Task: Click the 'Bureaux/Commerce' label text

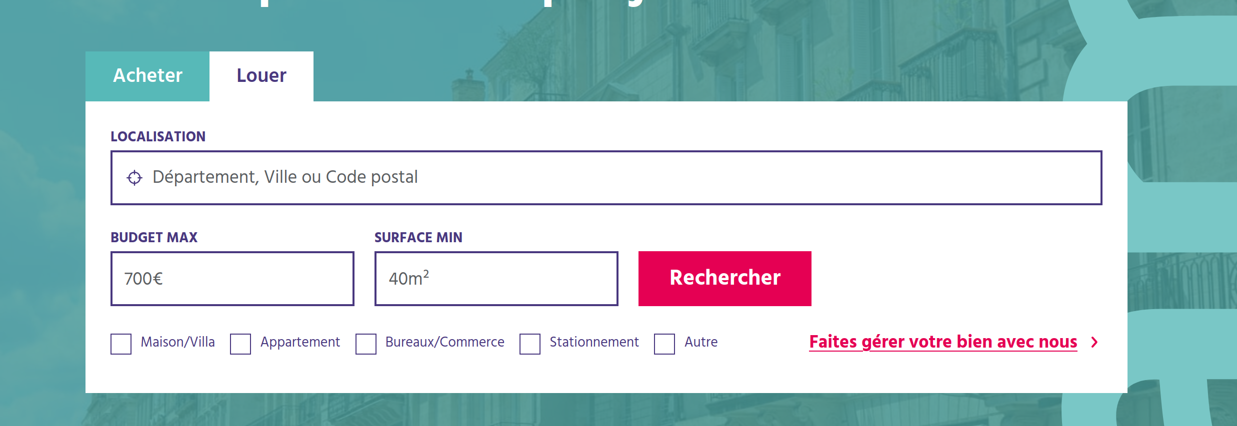Action: click(x=444, y=342)
